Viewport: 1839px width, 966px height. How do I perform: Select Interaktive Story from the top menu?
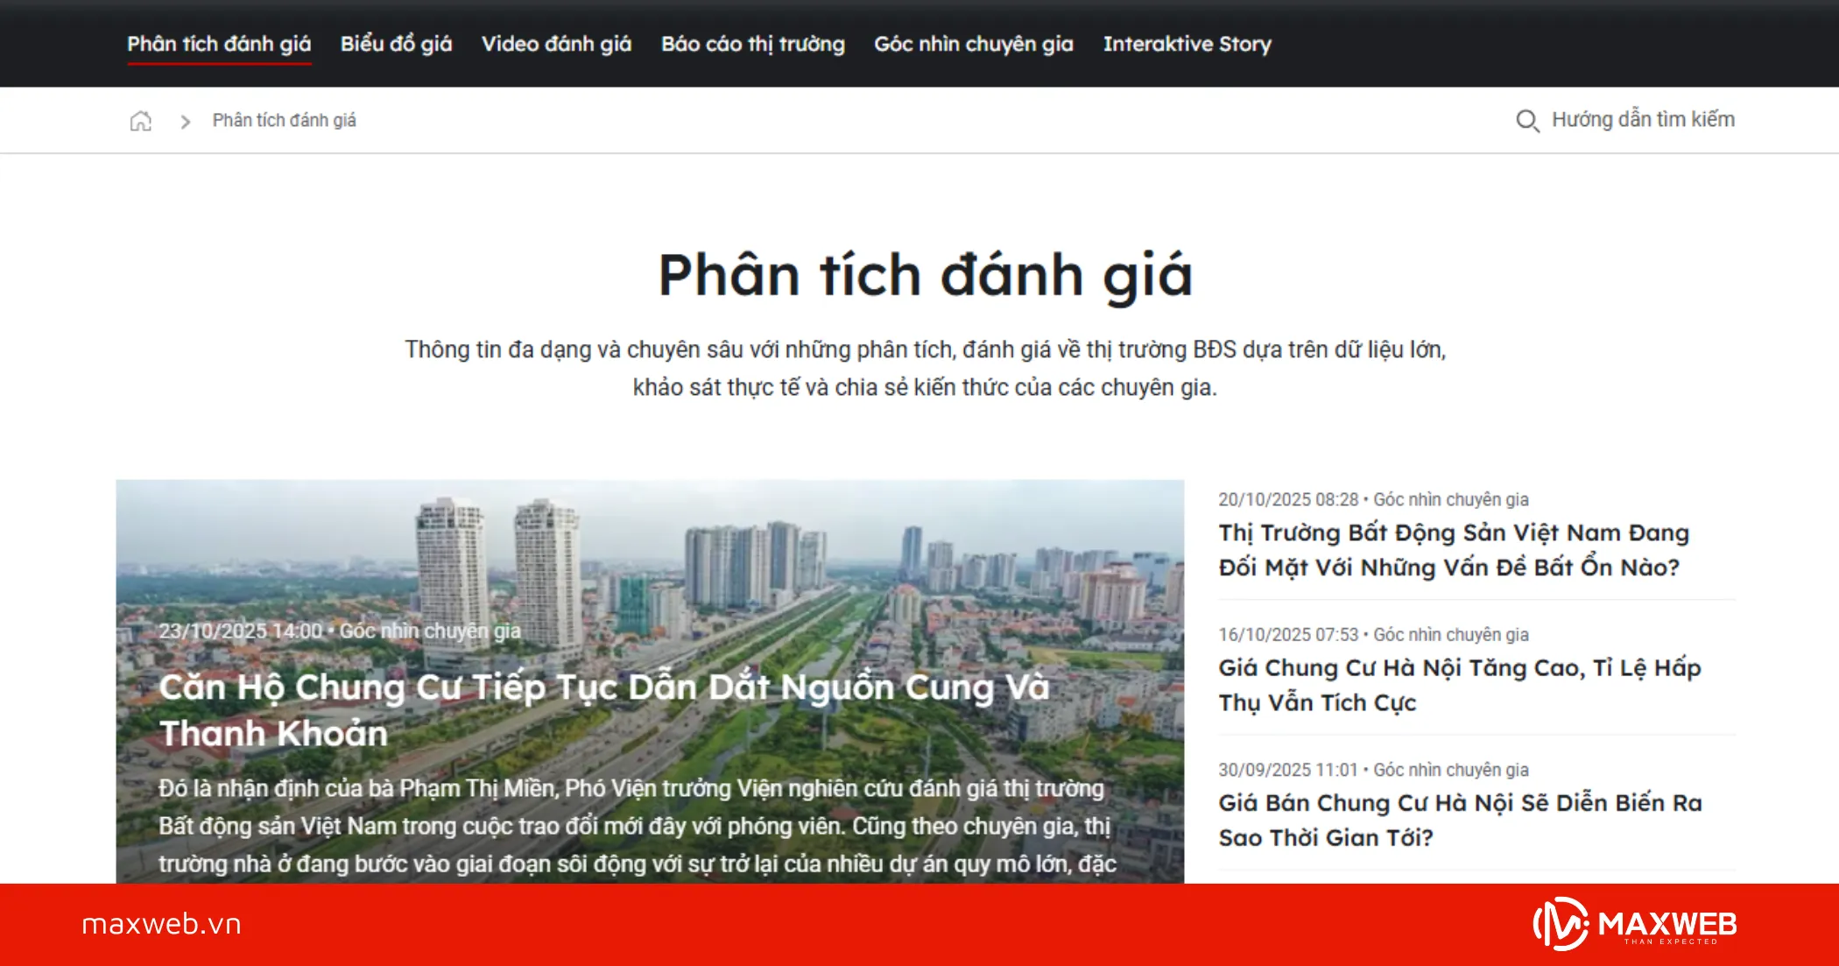[x=1188, y=44]
